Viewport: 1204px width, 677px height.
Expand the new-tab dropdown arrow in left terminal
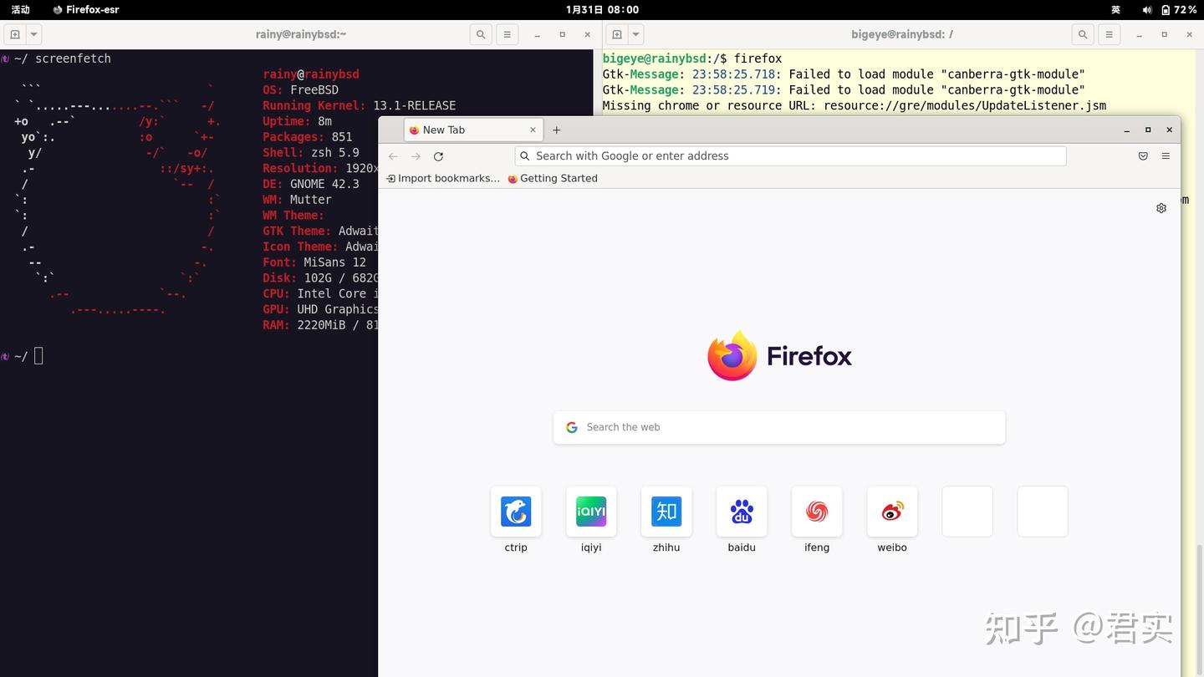(32, 34)
